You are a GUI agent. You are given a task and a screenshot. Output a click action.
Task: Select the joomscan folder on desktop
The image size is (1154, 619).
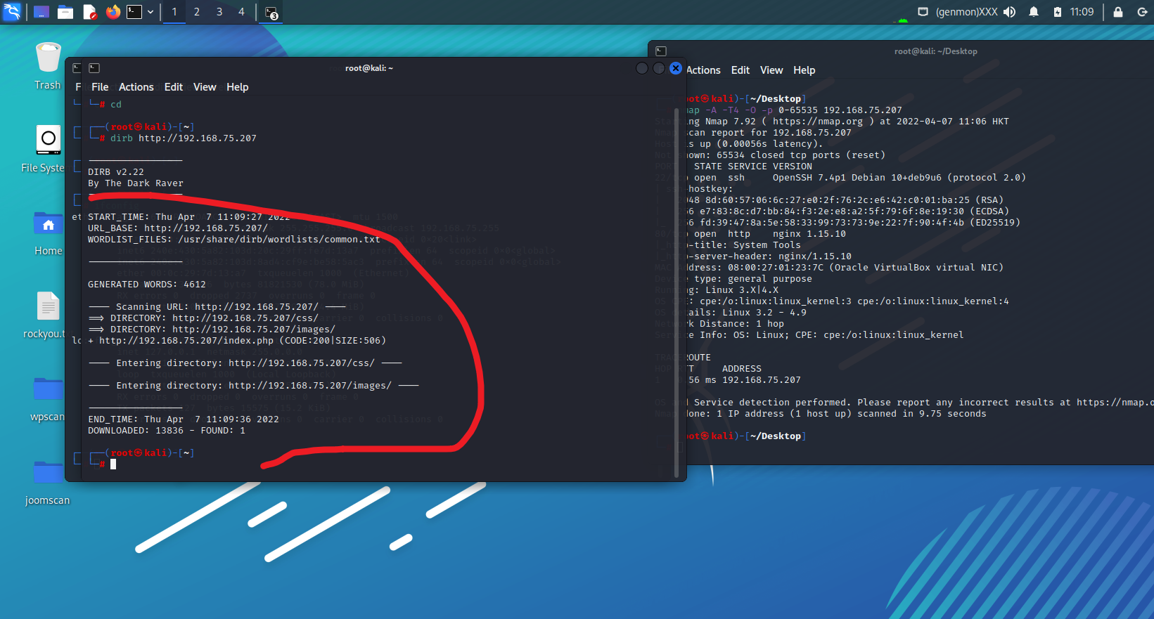click(x=47, y=482)
